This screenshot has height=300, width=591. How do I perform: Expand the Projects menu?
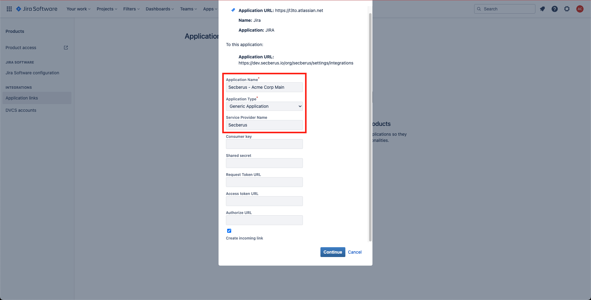107,9
